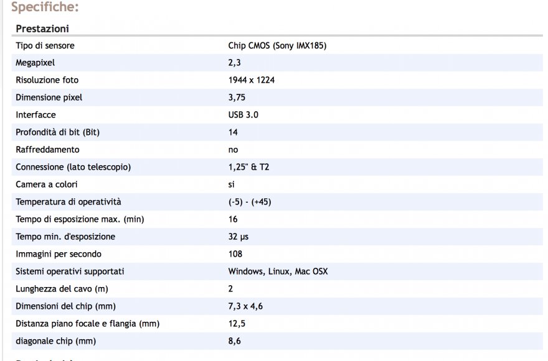The width and height of the screenshot is (548, 361).
Task: Select the Profondità di bit label
Action: point(57,132)
